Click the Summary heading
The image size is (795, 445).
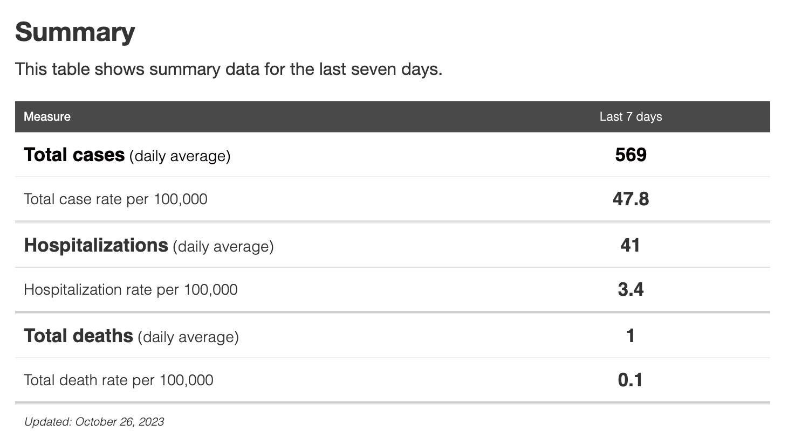[75, 32]
